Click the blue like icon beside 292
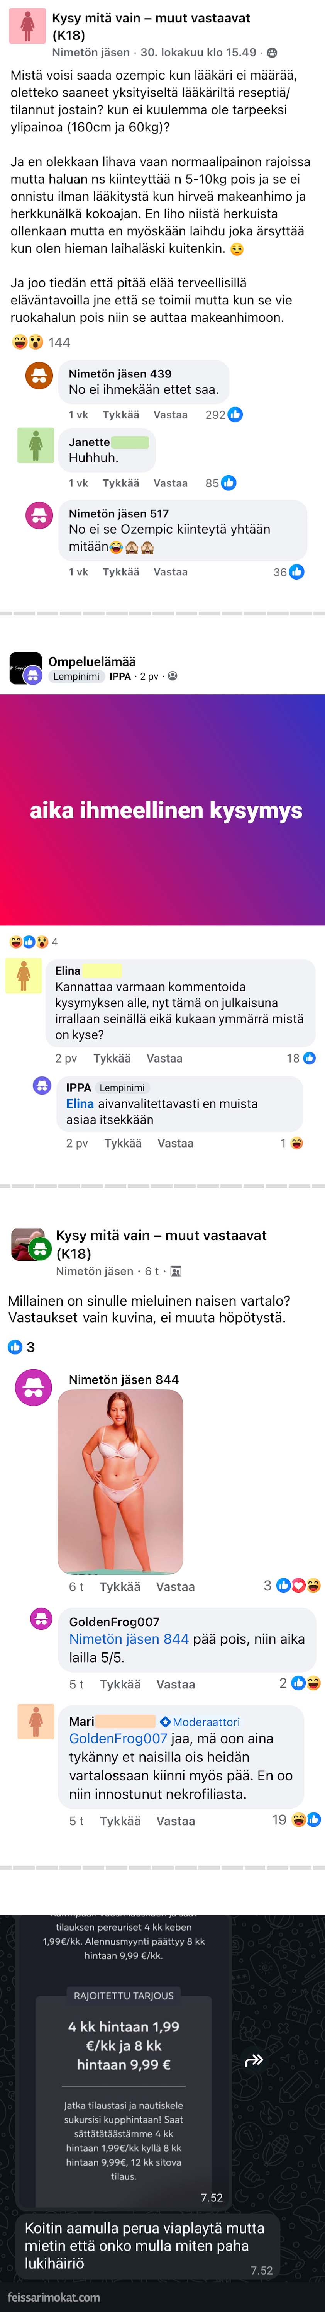 235,415
